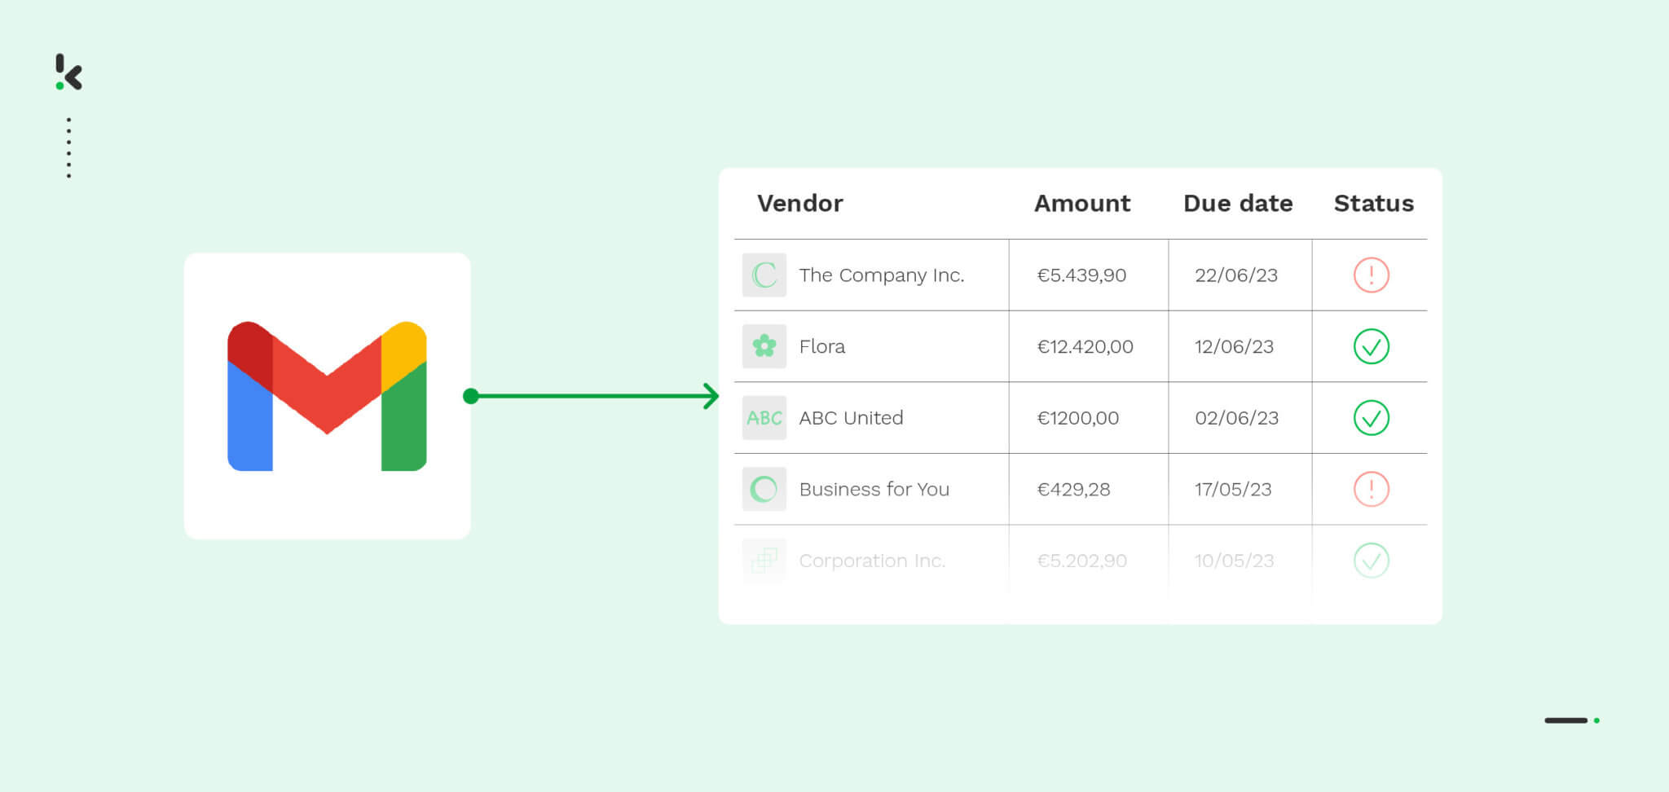
Task: Click the Flora flower icon
Action: click(763, 345)
